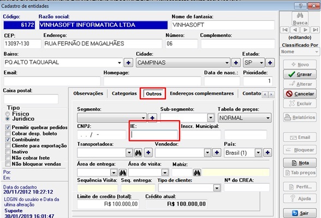Click the Alterar button
This screenshot has height=218, width=321.
click(300, 84)
